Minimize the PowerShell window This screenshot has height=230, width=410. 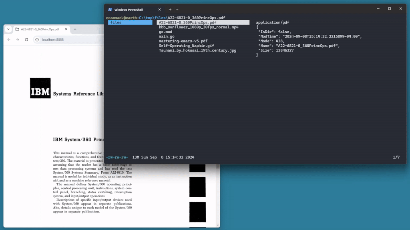point(378,9)
